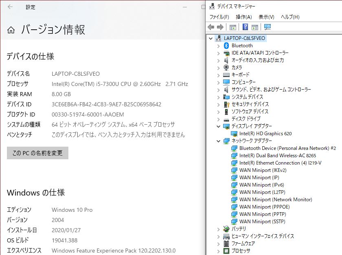Click the home icon beside バージョン情報
Image resolution: width=342 pixels, height=255 pixels.
pos(11,30)
